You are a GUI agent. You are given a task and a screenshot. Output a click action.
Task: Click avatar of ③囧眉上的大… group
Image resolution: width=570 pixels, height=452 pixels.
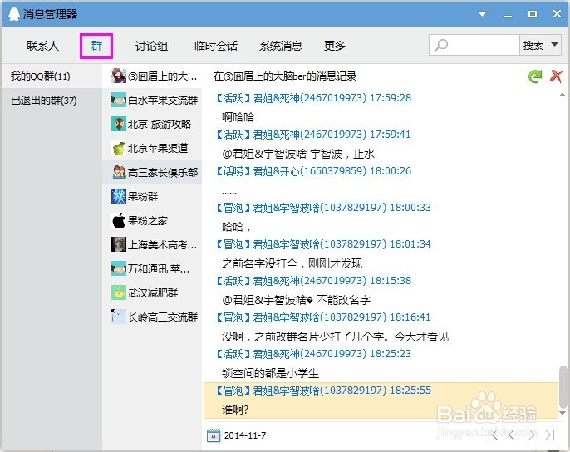(x=119, y=76)
